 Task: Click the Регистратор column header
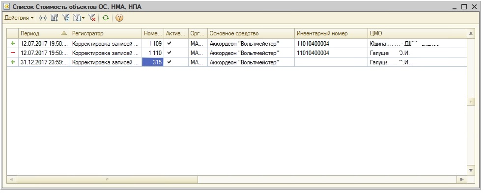point(106,33)
